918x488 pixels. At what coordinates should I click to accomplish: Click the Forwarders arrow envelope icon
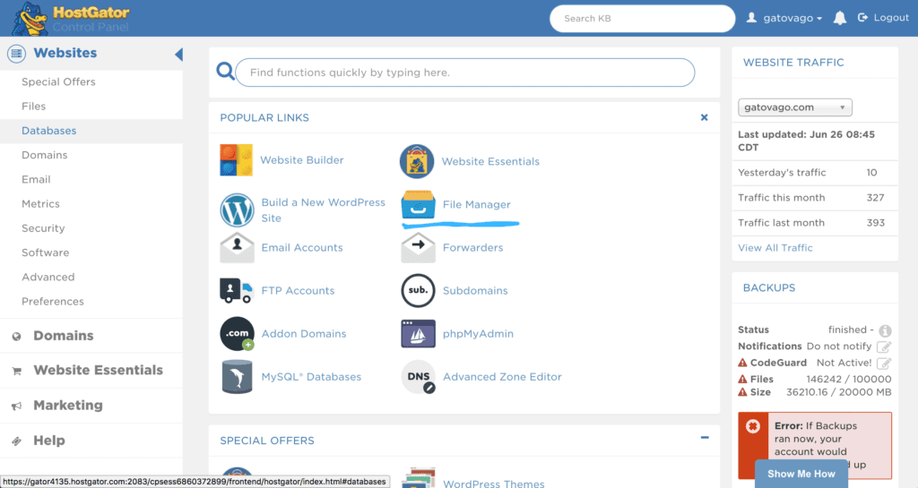[418, 247]
